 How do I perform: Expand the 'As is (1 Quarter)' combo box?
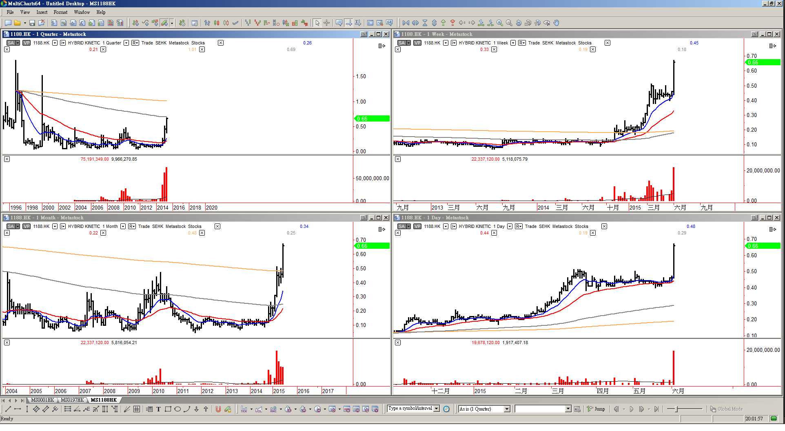(x=507, y=409)
